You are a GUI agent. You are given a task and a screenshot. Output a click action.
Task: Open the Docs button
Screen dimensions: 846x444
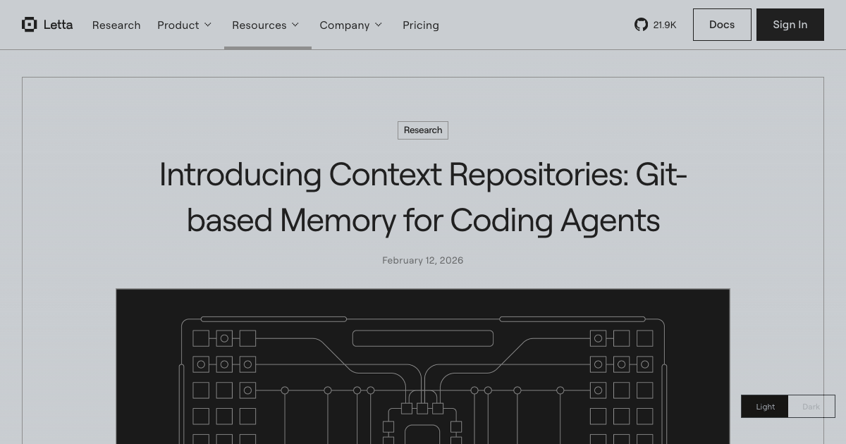tap(722, 25)
